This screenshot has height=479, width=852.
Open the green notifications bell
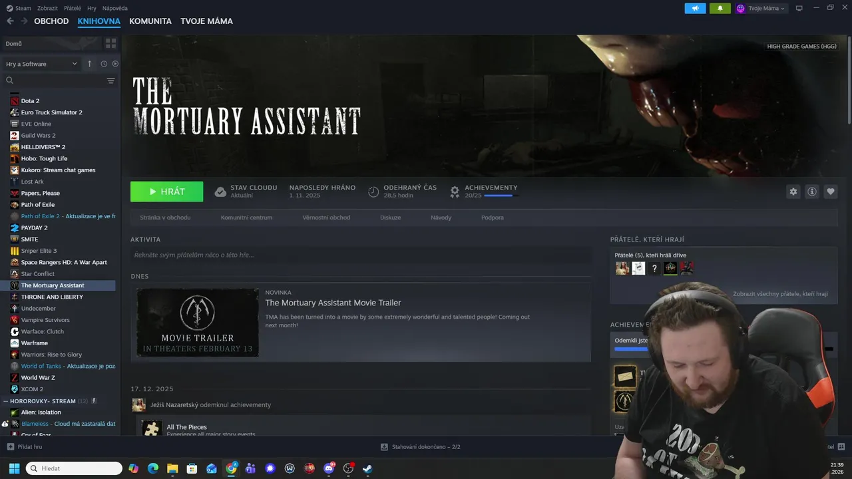tap(720, 8)
